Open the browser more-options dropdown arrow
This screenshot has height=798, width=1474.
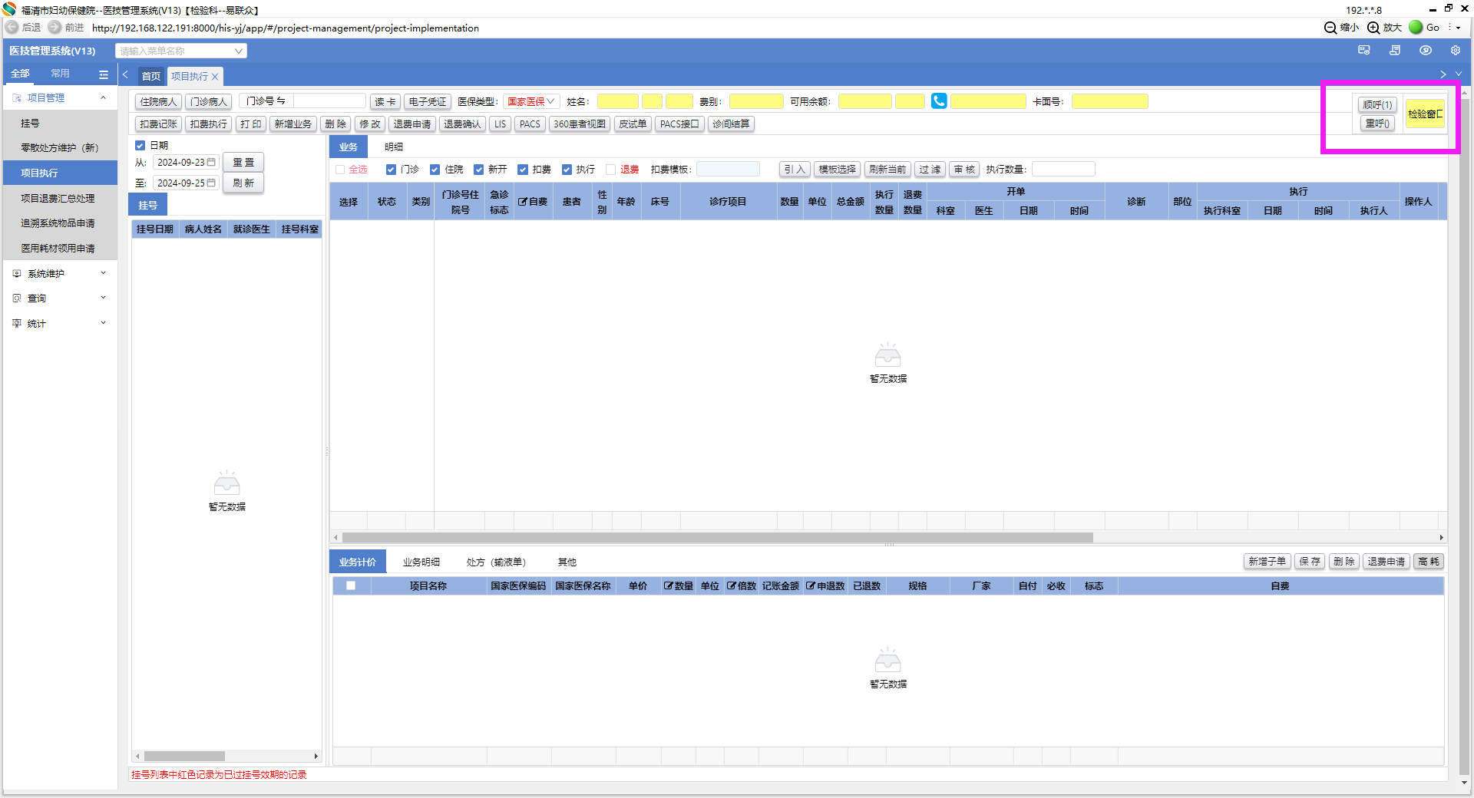(x=1458, y=28)
